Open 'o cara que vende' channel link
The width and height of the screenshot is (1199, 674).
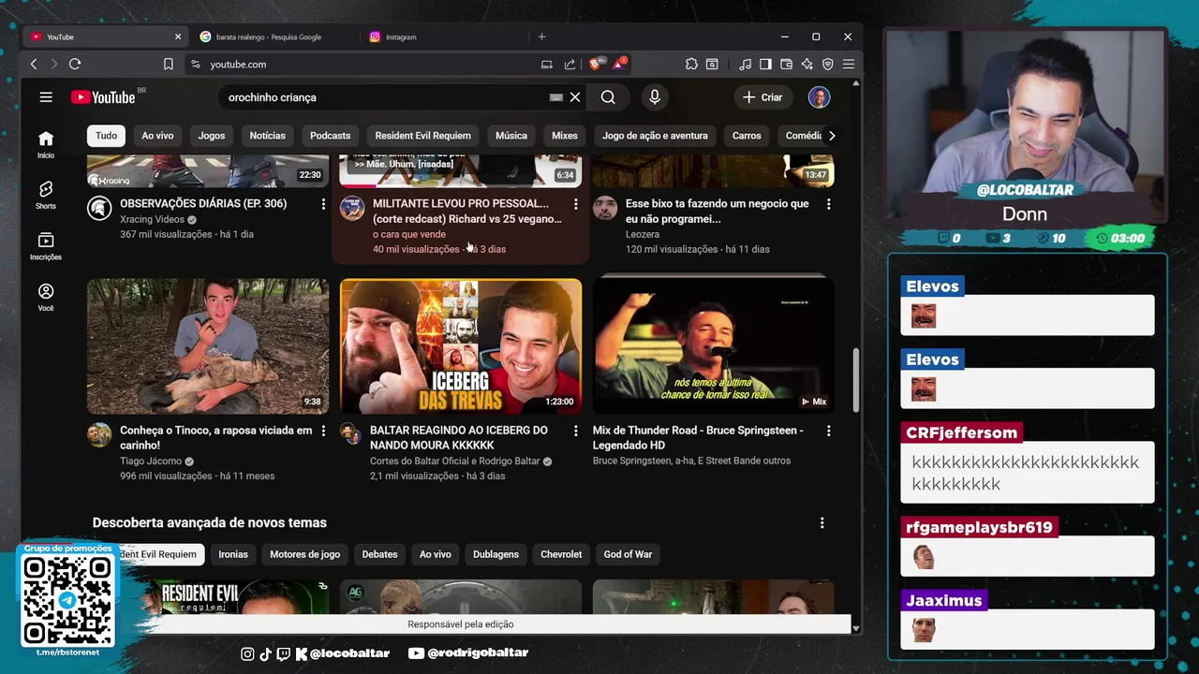tap(409, 234)
